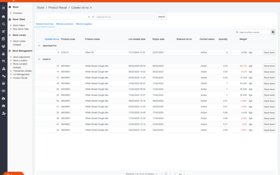Image resolution: width=280 pixels, height=175 pixels.
Task: Open the page size dropdown showing 25
Action: [182, 174]
